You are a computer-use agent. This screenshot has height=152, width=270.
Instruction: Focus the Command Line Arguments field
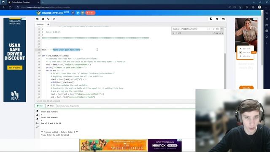click(126, 106)
